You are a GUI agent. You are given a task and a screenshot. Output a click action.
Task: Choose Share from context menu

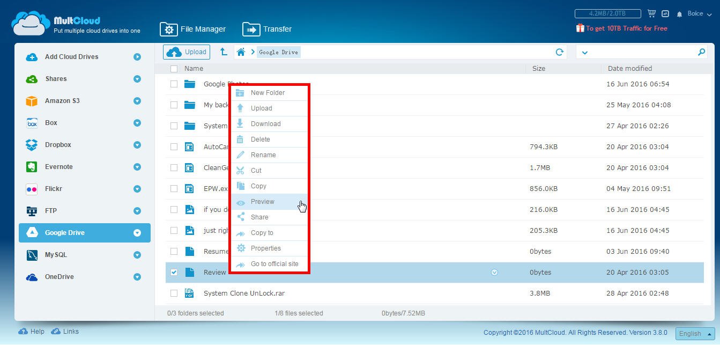point(270,217)
